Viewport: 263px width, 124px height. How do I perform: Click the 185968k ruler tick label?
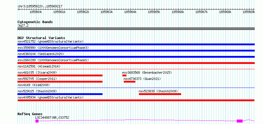pyautogui.click(x=225, y=12)
